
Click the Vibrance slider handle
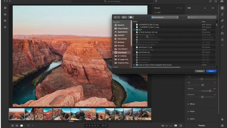coord(210,91)
